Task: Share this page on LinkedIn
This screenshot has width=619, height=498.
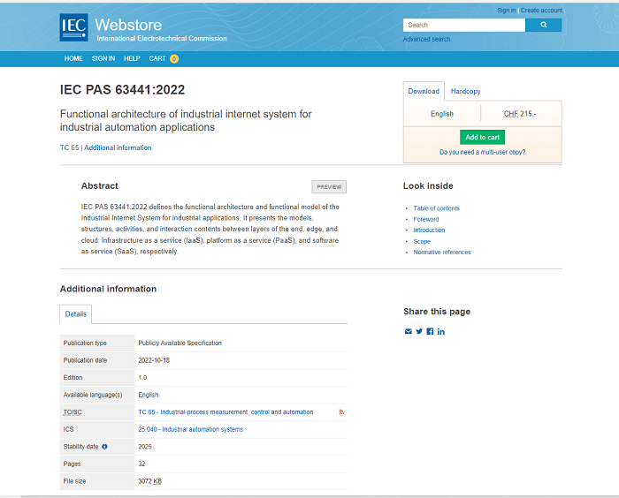Action: 441,332
